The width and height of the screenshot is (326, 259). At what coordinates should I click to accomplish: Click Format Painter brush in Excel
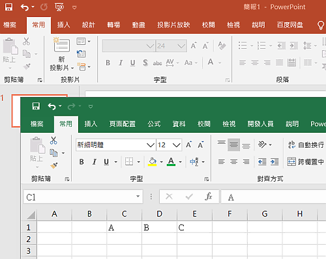53,165
